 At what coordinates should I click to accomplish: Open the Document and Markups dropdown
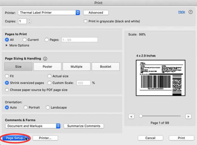click(x=33, y=126)
